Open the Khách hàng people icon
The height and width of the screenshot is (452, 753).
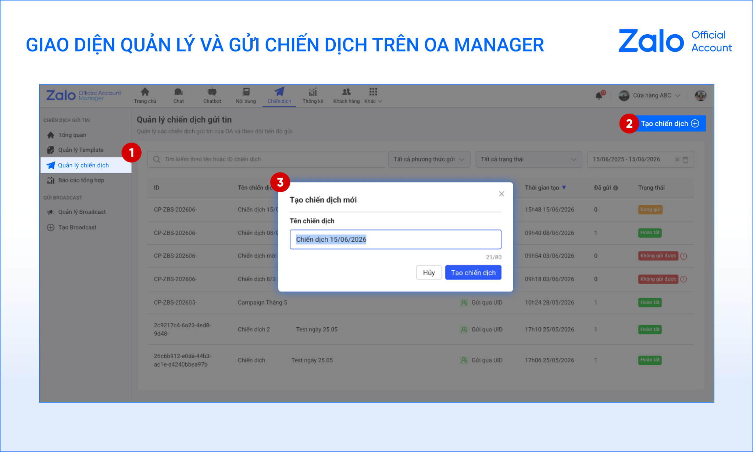pyautogui.click(x=346, y=92)
